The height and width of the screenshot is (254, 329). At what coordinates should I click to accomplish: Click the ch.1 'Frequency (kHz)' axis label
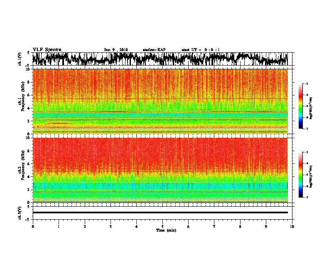(x=23, y=96)
